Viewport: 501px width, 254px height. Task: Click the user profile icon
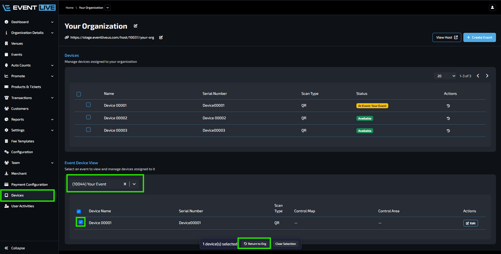click(x=492, y=8)
